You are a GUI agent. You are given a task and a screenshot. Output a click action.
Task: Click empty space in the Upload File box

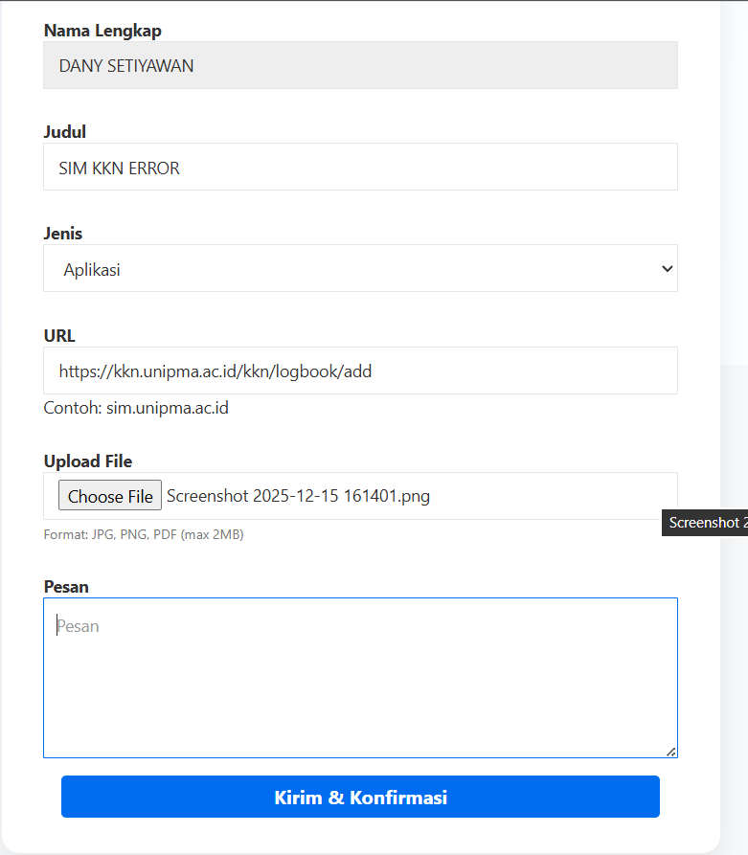pos(555,496)
